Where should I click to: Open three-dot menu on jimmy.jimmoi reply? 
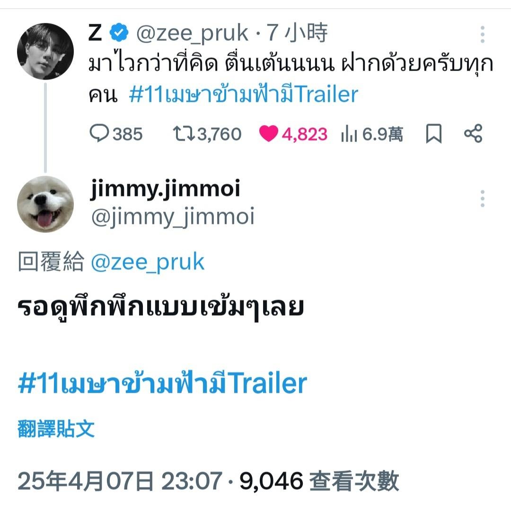click(483, 198)
